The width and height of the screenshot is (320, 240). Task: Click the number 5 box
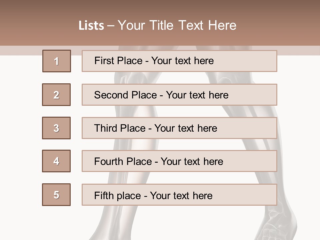[56, 195]
